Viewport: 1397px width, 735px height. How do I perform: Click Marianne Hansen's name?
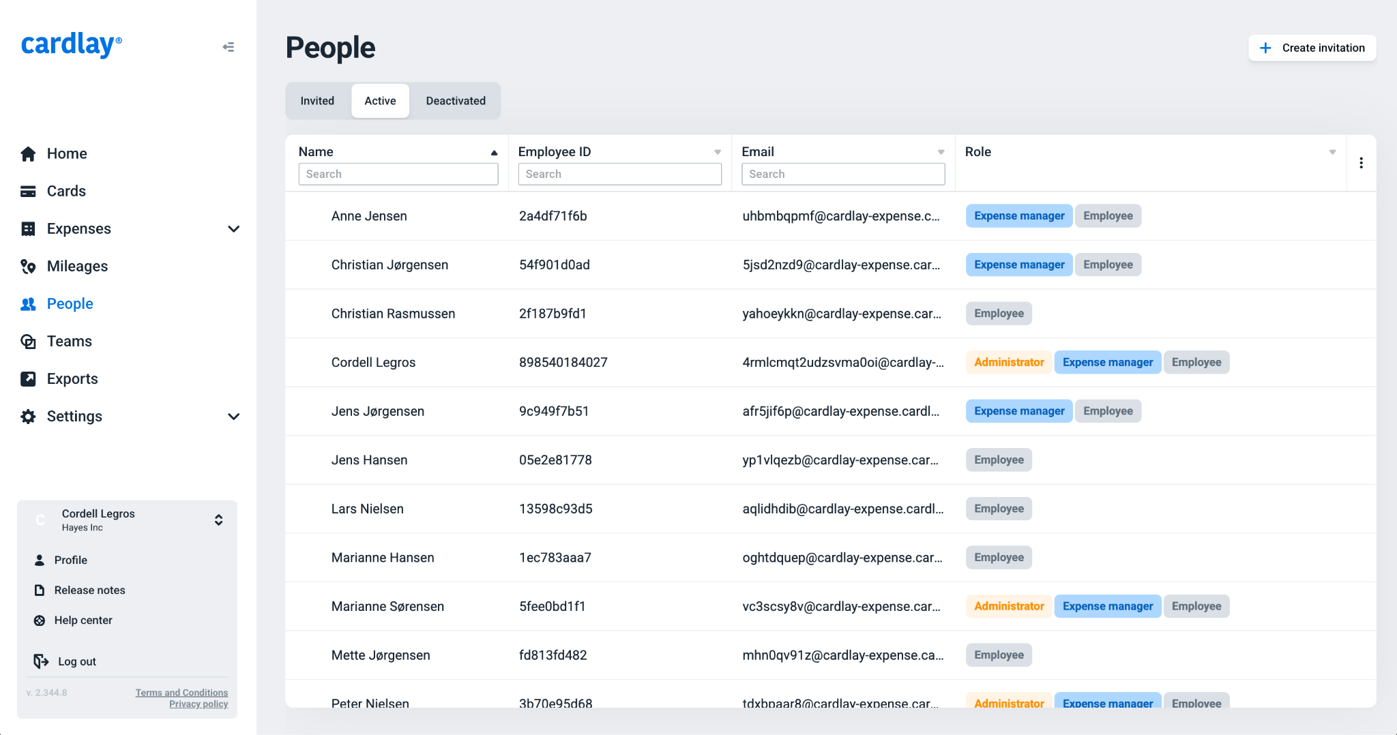point(383,558)
